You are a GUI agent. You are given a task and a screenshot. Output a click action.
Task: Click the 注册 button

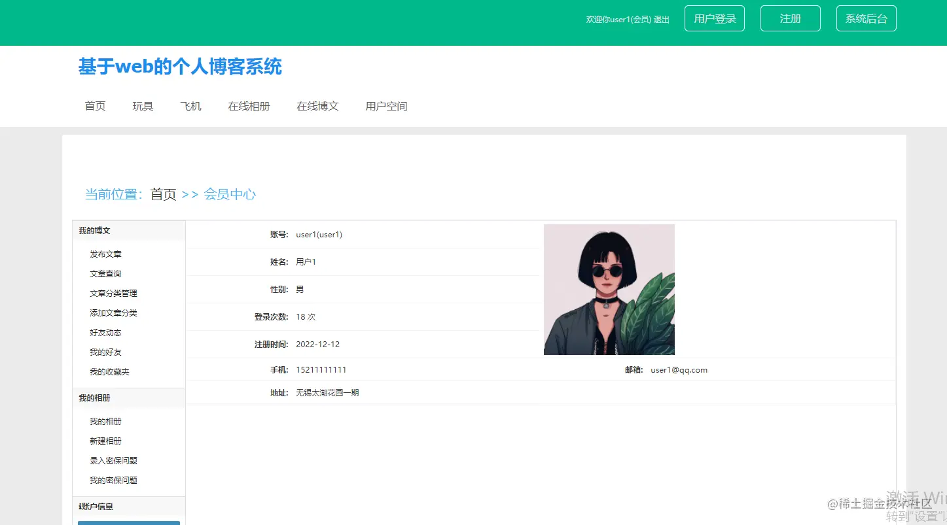click(791, 18)
